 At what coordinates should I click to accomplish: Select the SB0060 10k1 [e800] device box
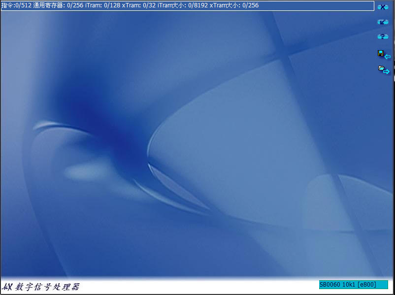353,285
